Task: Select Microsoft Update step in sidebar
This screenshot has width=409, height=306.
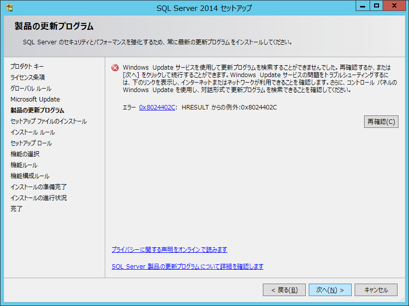Action: coord(35,100)
